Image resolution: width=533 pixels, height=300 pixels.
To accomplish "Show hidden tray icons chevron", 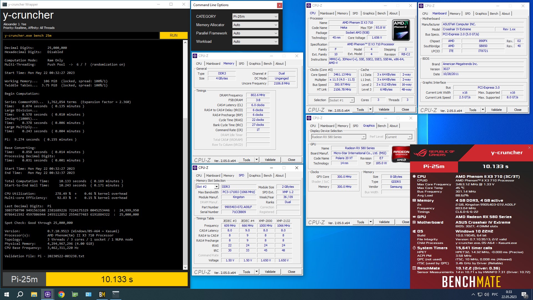I will pos(473,294).
